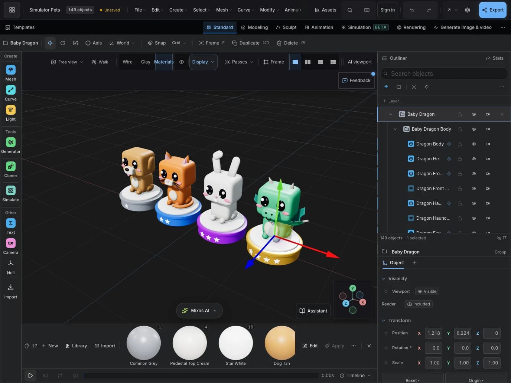Screen dimensions: 511x383
Task: Activate the rotate transform tool
Action: click(63, 43)
